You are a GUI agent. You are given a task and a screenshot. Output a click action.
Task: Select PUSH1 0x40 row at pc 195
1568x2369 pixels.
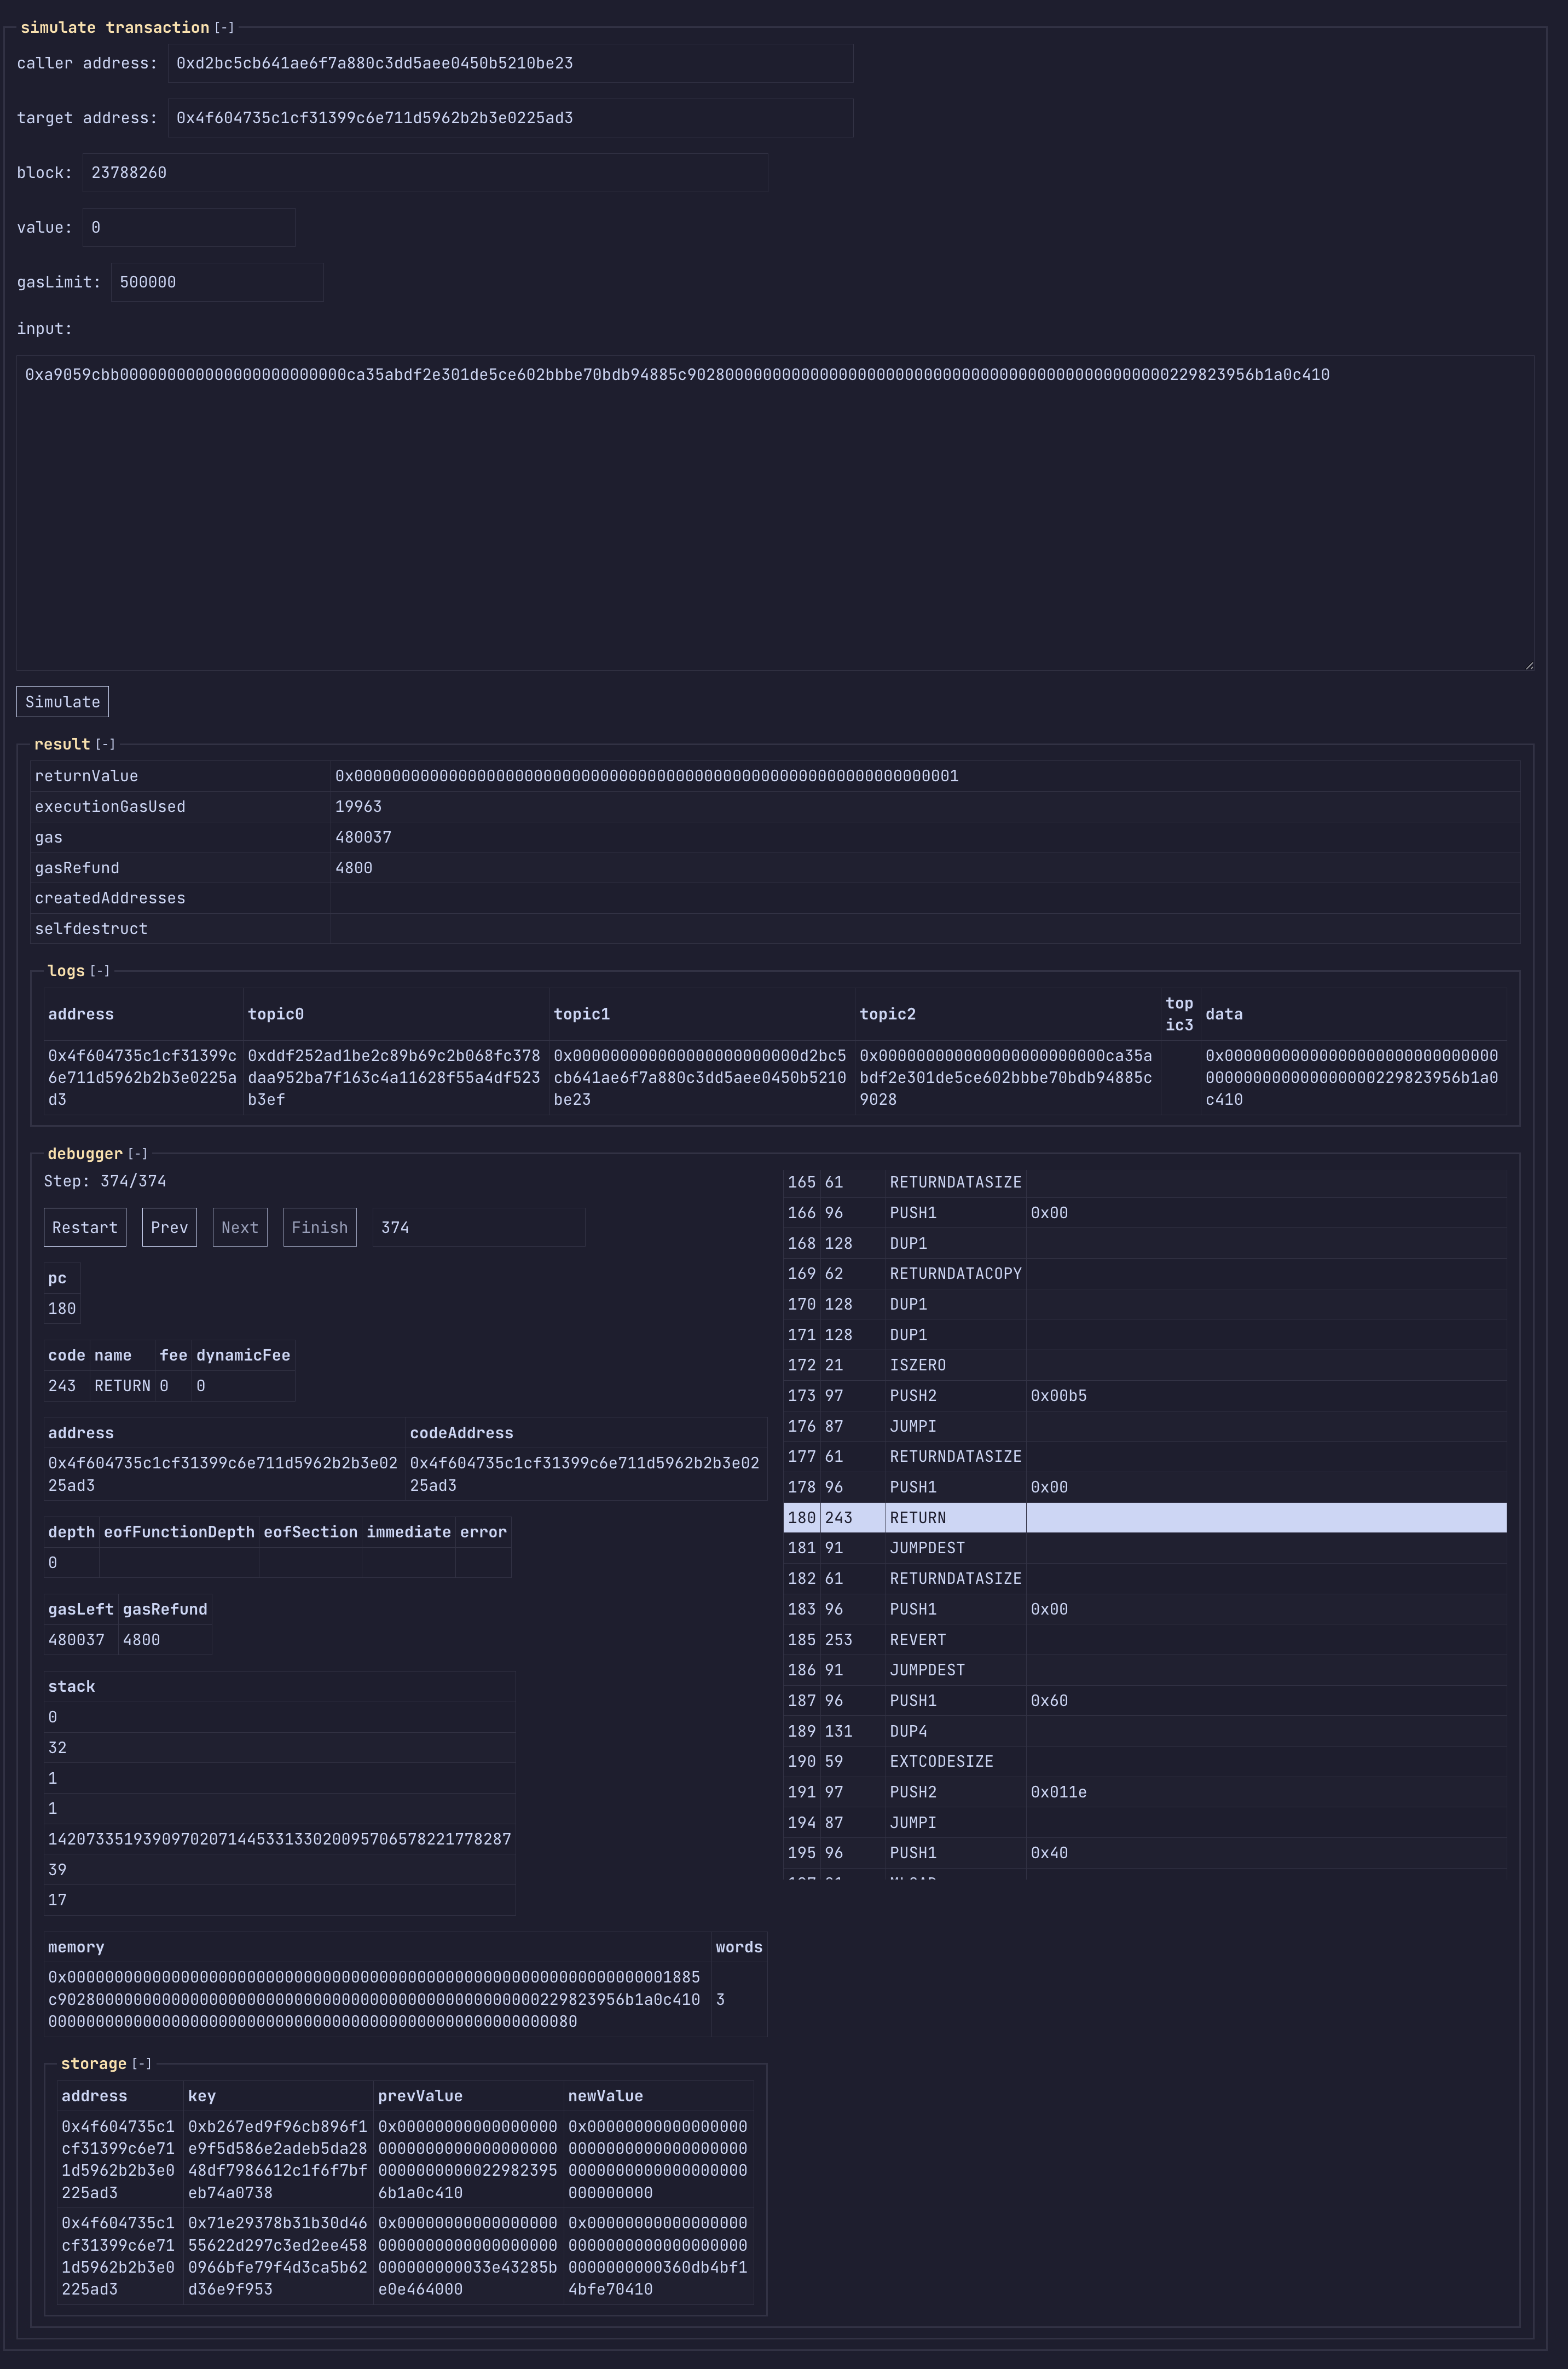point(1145,1853)
